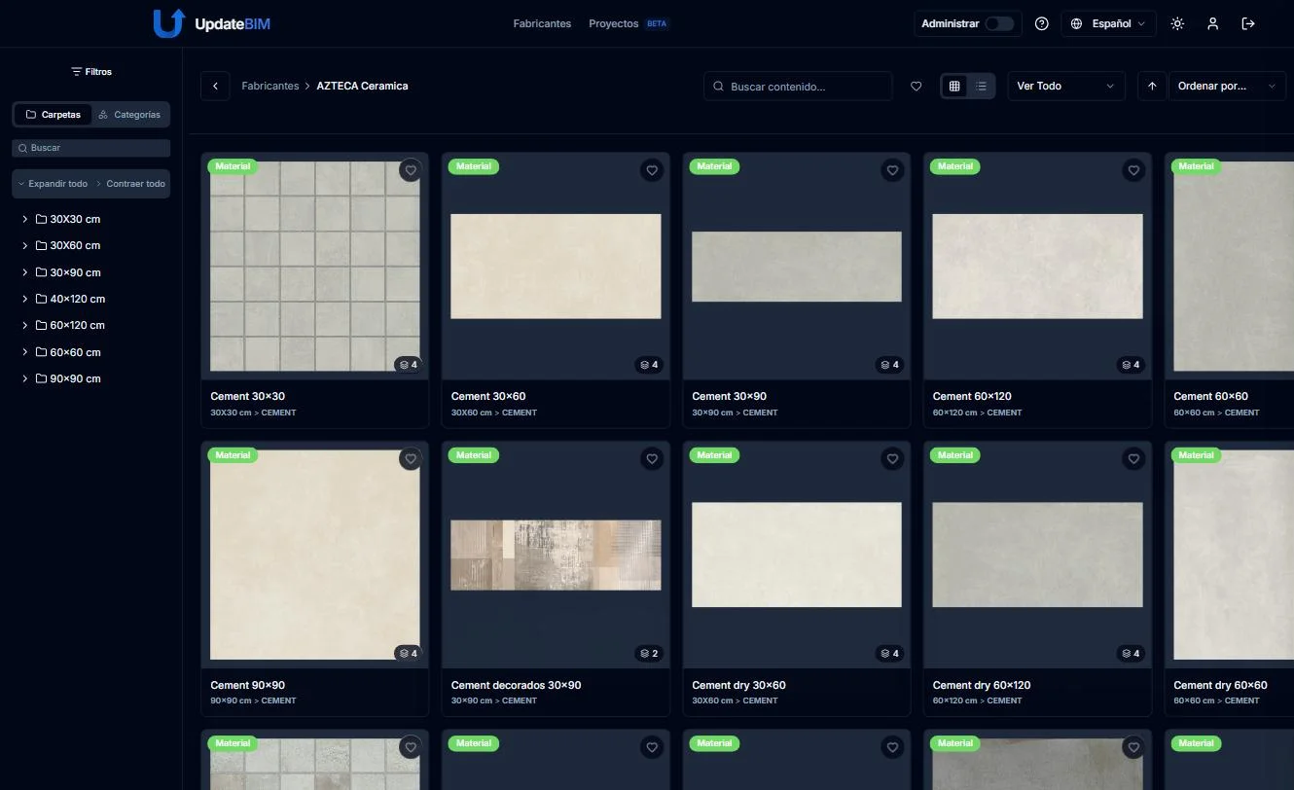Click the variants badge on Cement dry 60×120
1294x790 pixels.
tap(1130, 654)
